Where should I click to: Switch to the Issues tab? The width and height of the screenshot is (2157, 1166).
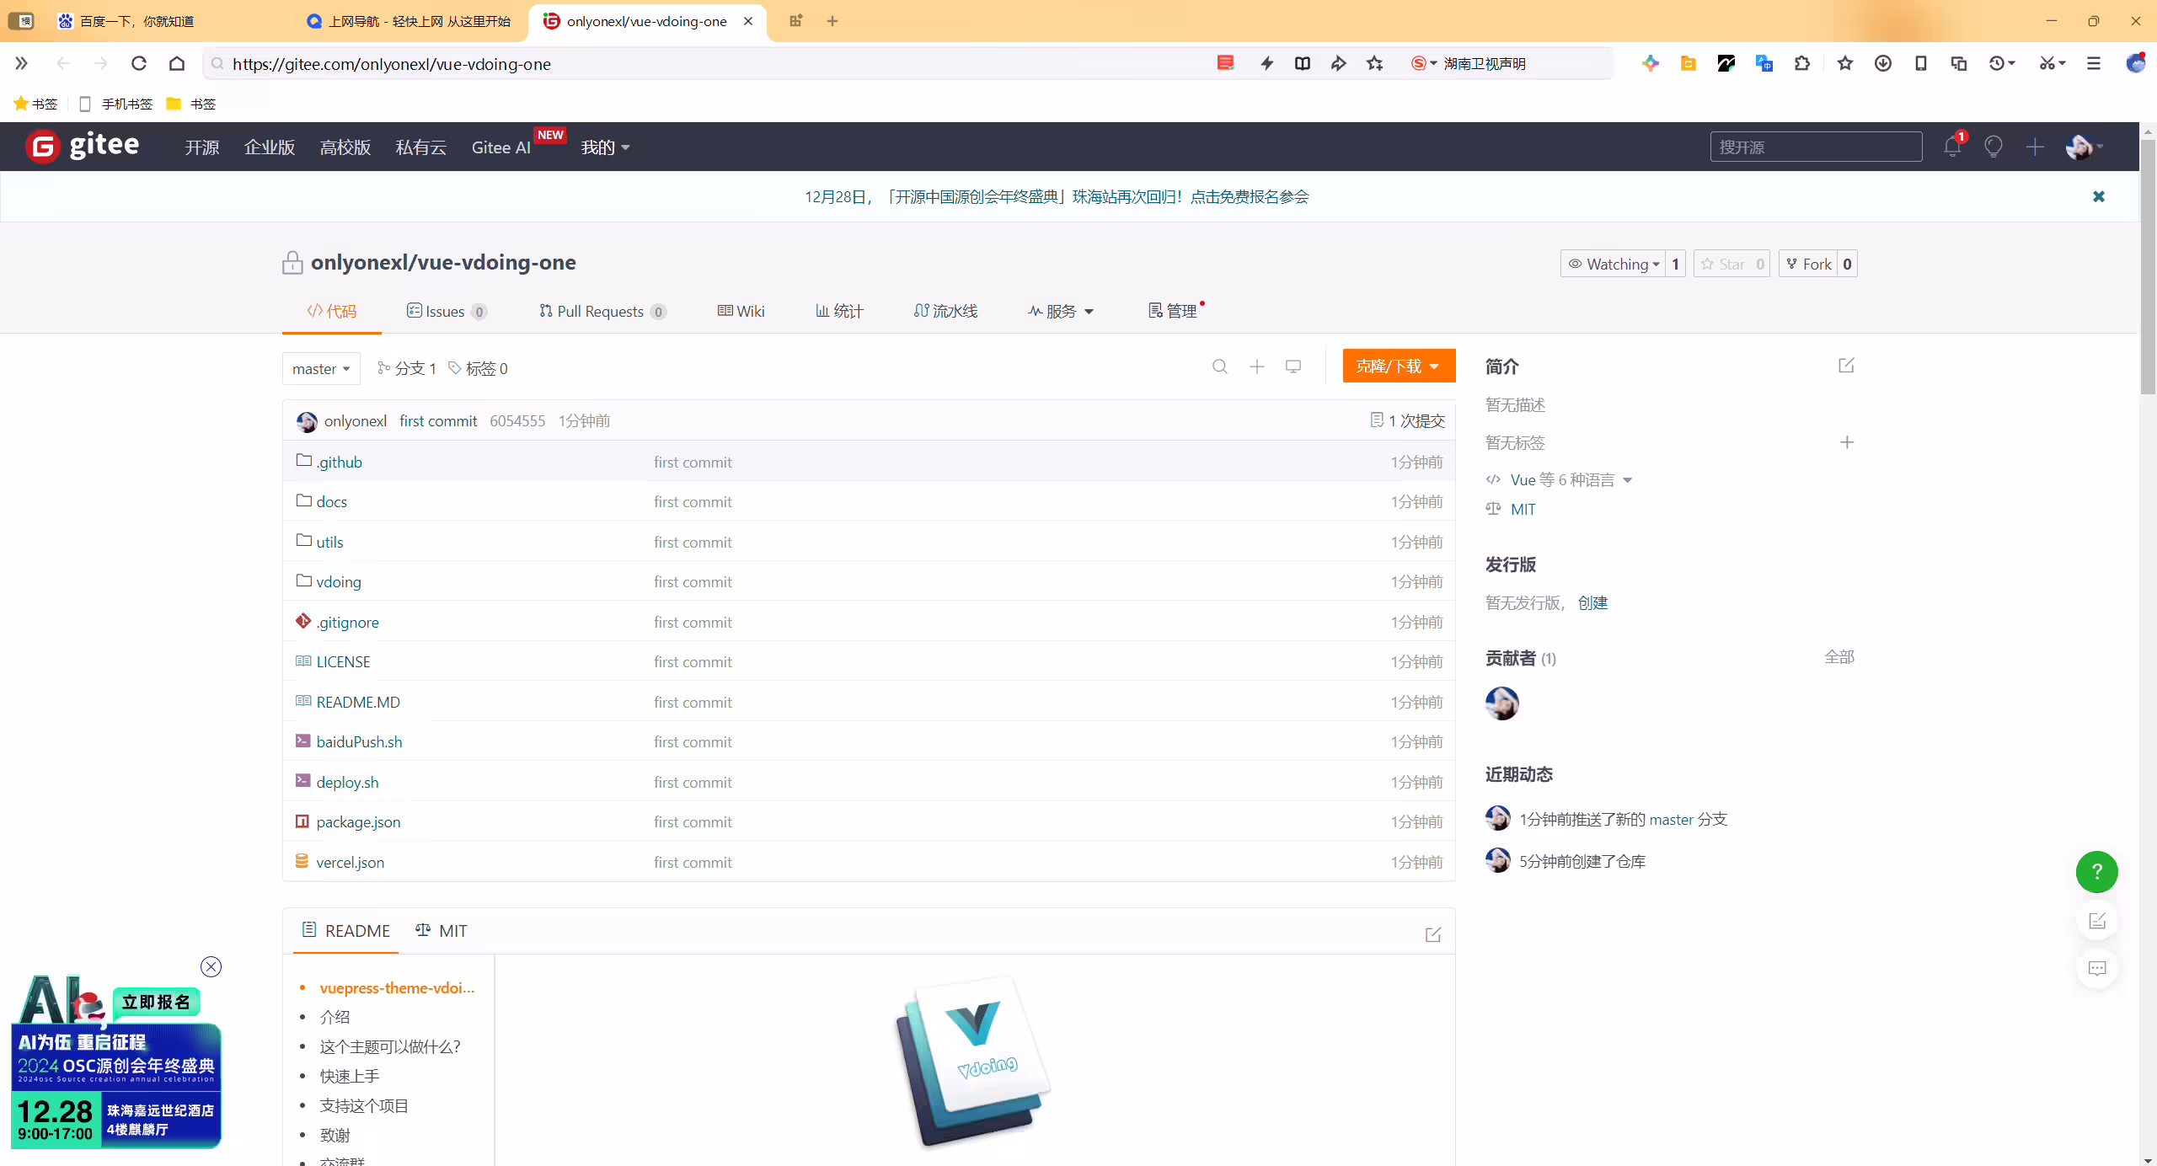(x=447, y=311)
